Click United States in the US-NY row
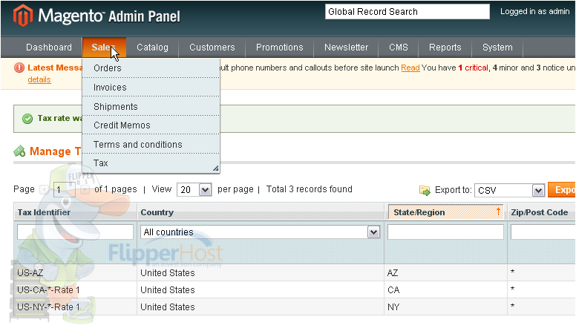576x334 pixels. pos(168,307)
